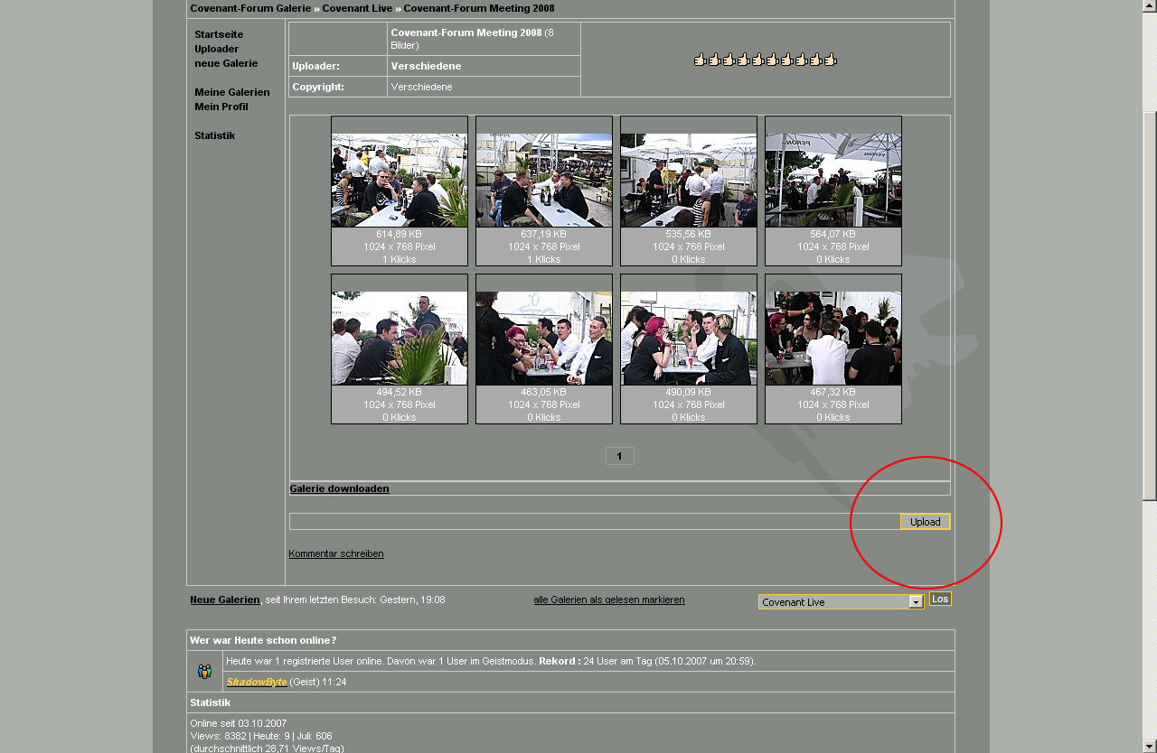
Task: Mark all galleries read via alle Galerien link
Action: (608, 600)
